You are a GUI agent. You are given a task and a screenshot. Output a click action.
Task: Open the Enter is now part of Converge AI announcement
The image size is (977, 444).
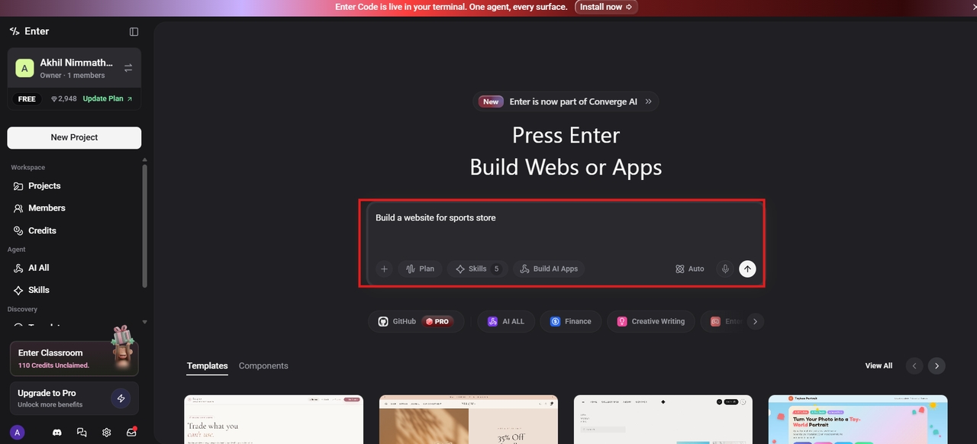coord(566,101)
